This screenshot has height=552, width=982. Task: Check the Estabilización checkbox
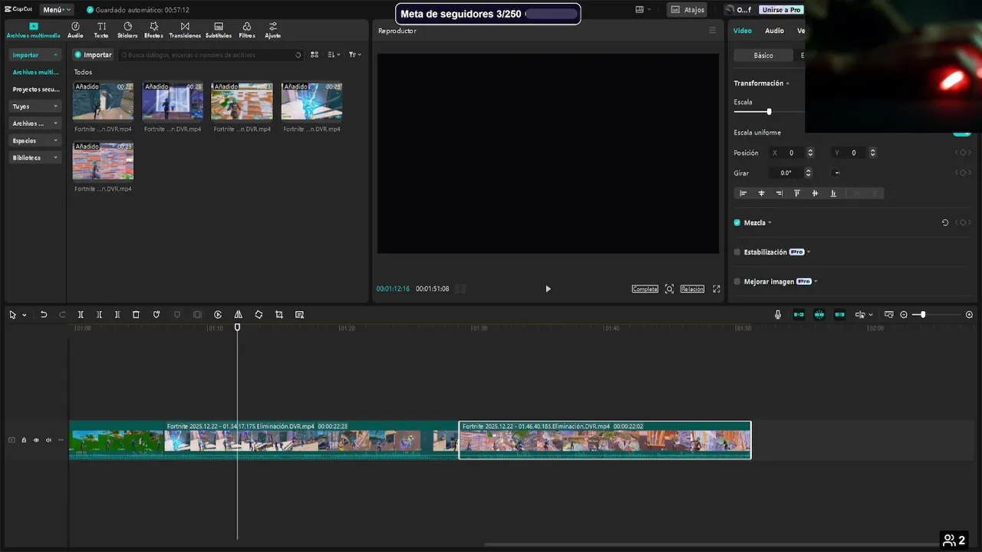pyautogui.click(x=737, y=251)
